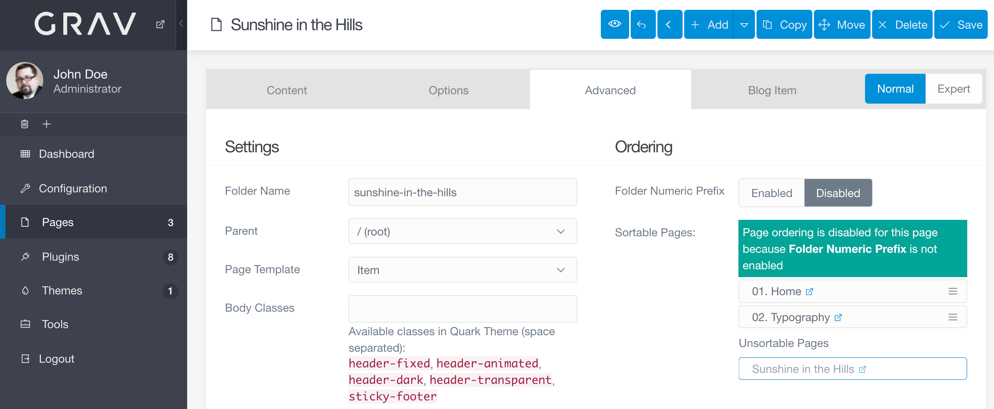
Task: Click the drag handle beside 01. Home
Action: (x=953, y=291)
